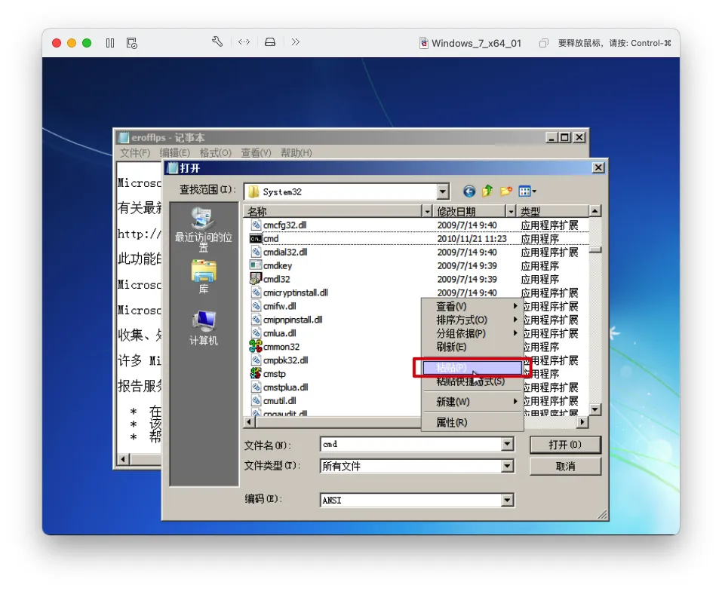Select the cmutil.dll file

[x=274, y=400]
